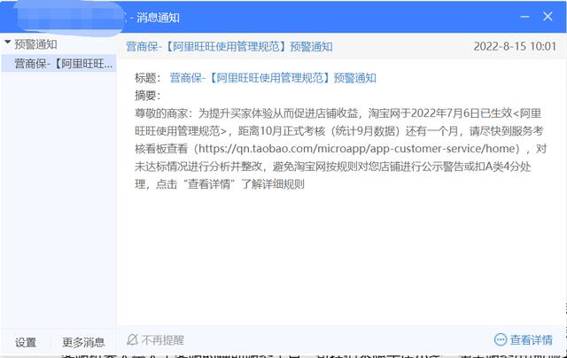Open 查看详情 text link

point(532,339)
